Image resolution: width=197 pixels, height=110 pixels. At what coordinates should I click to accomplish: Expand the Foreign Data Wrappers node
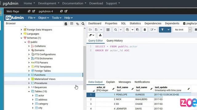pyautogui.click(x=21, y=30)
